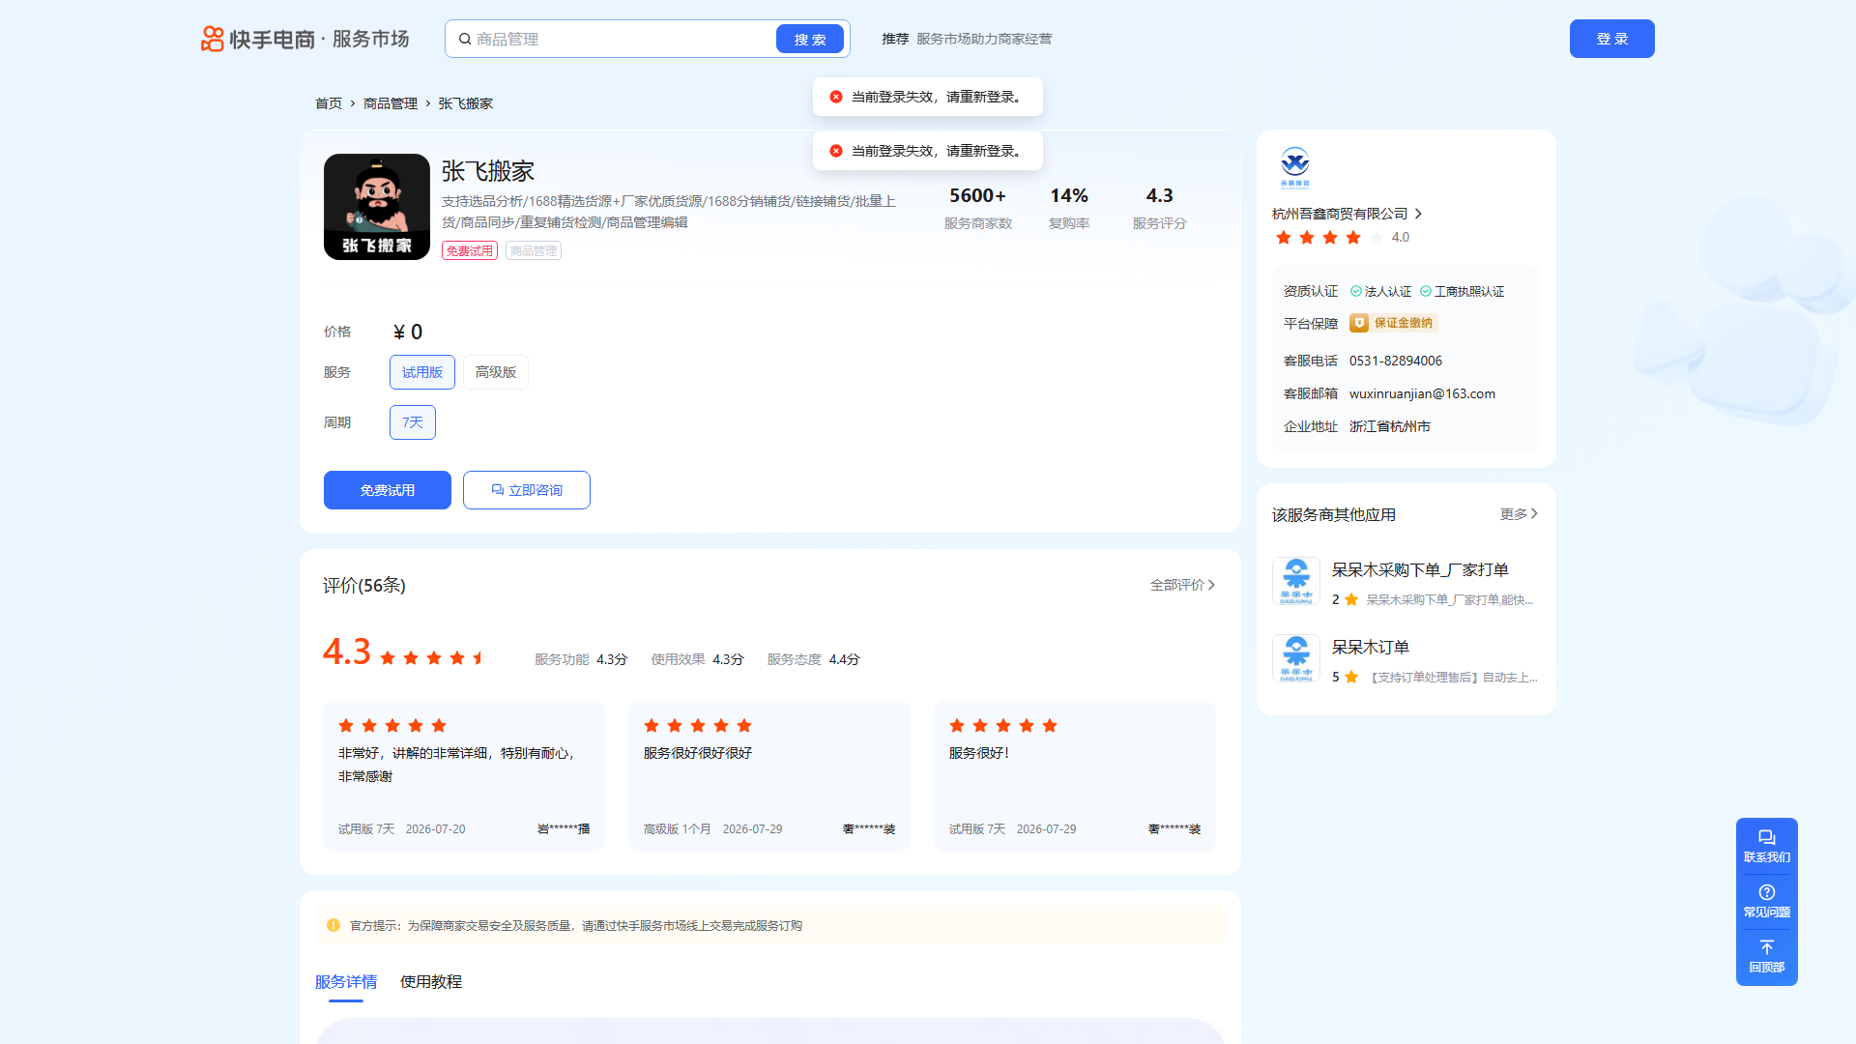Click the Kuaishou e-commerce logo icon
The height and width of the screenshot is (1044, 1856).
[x=212, y=39]
